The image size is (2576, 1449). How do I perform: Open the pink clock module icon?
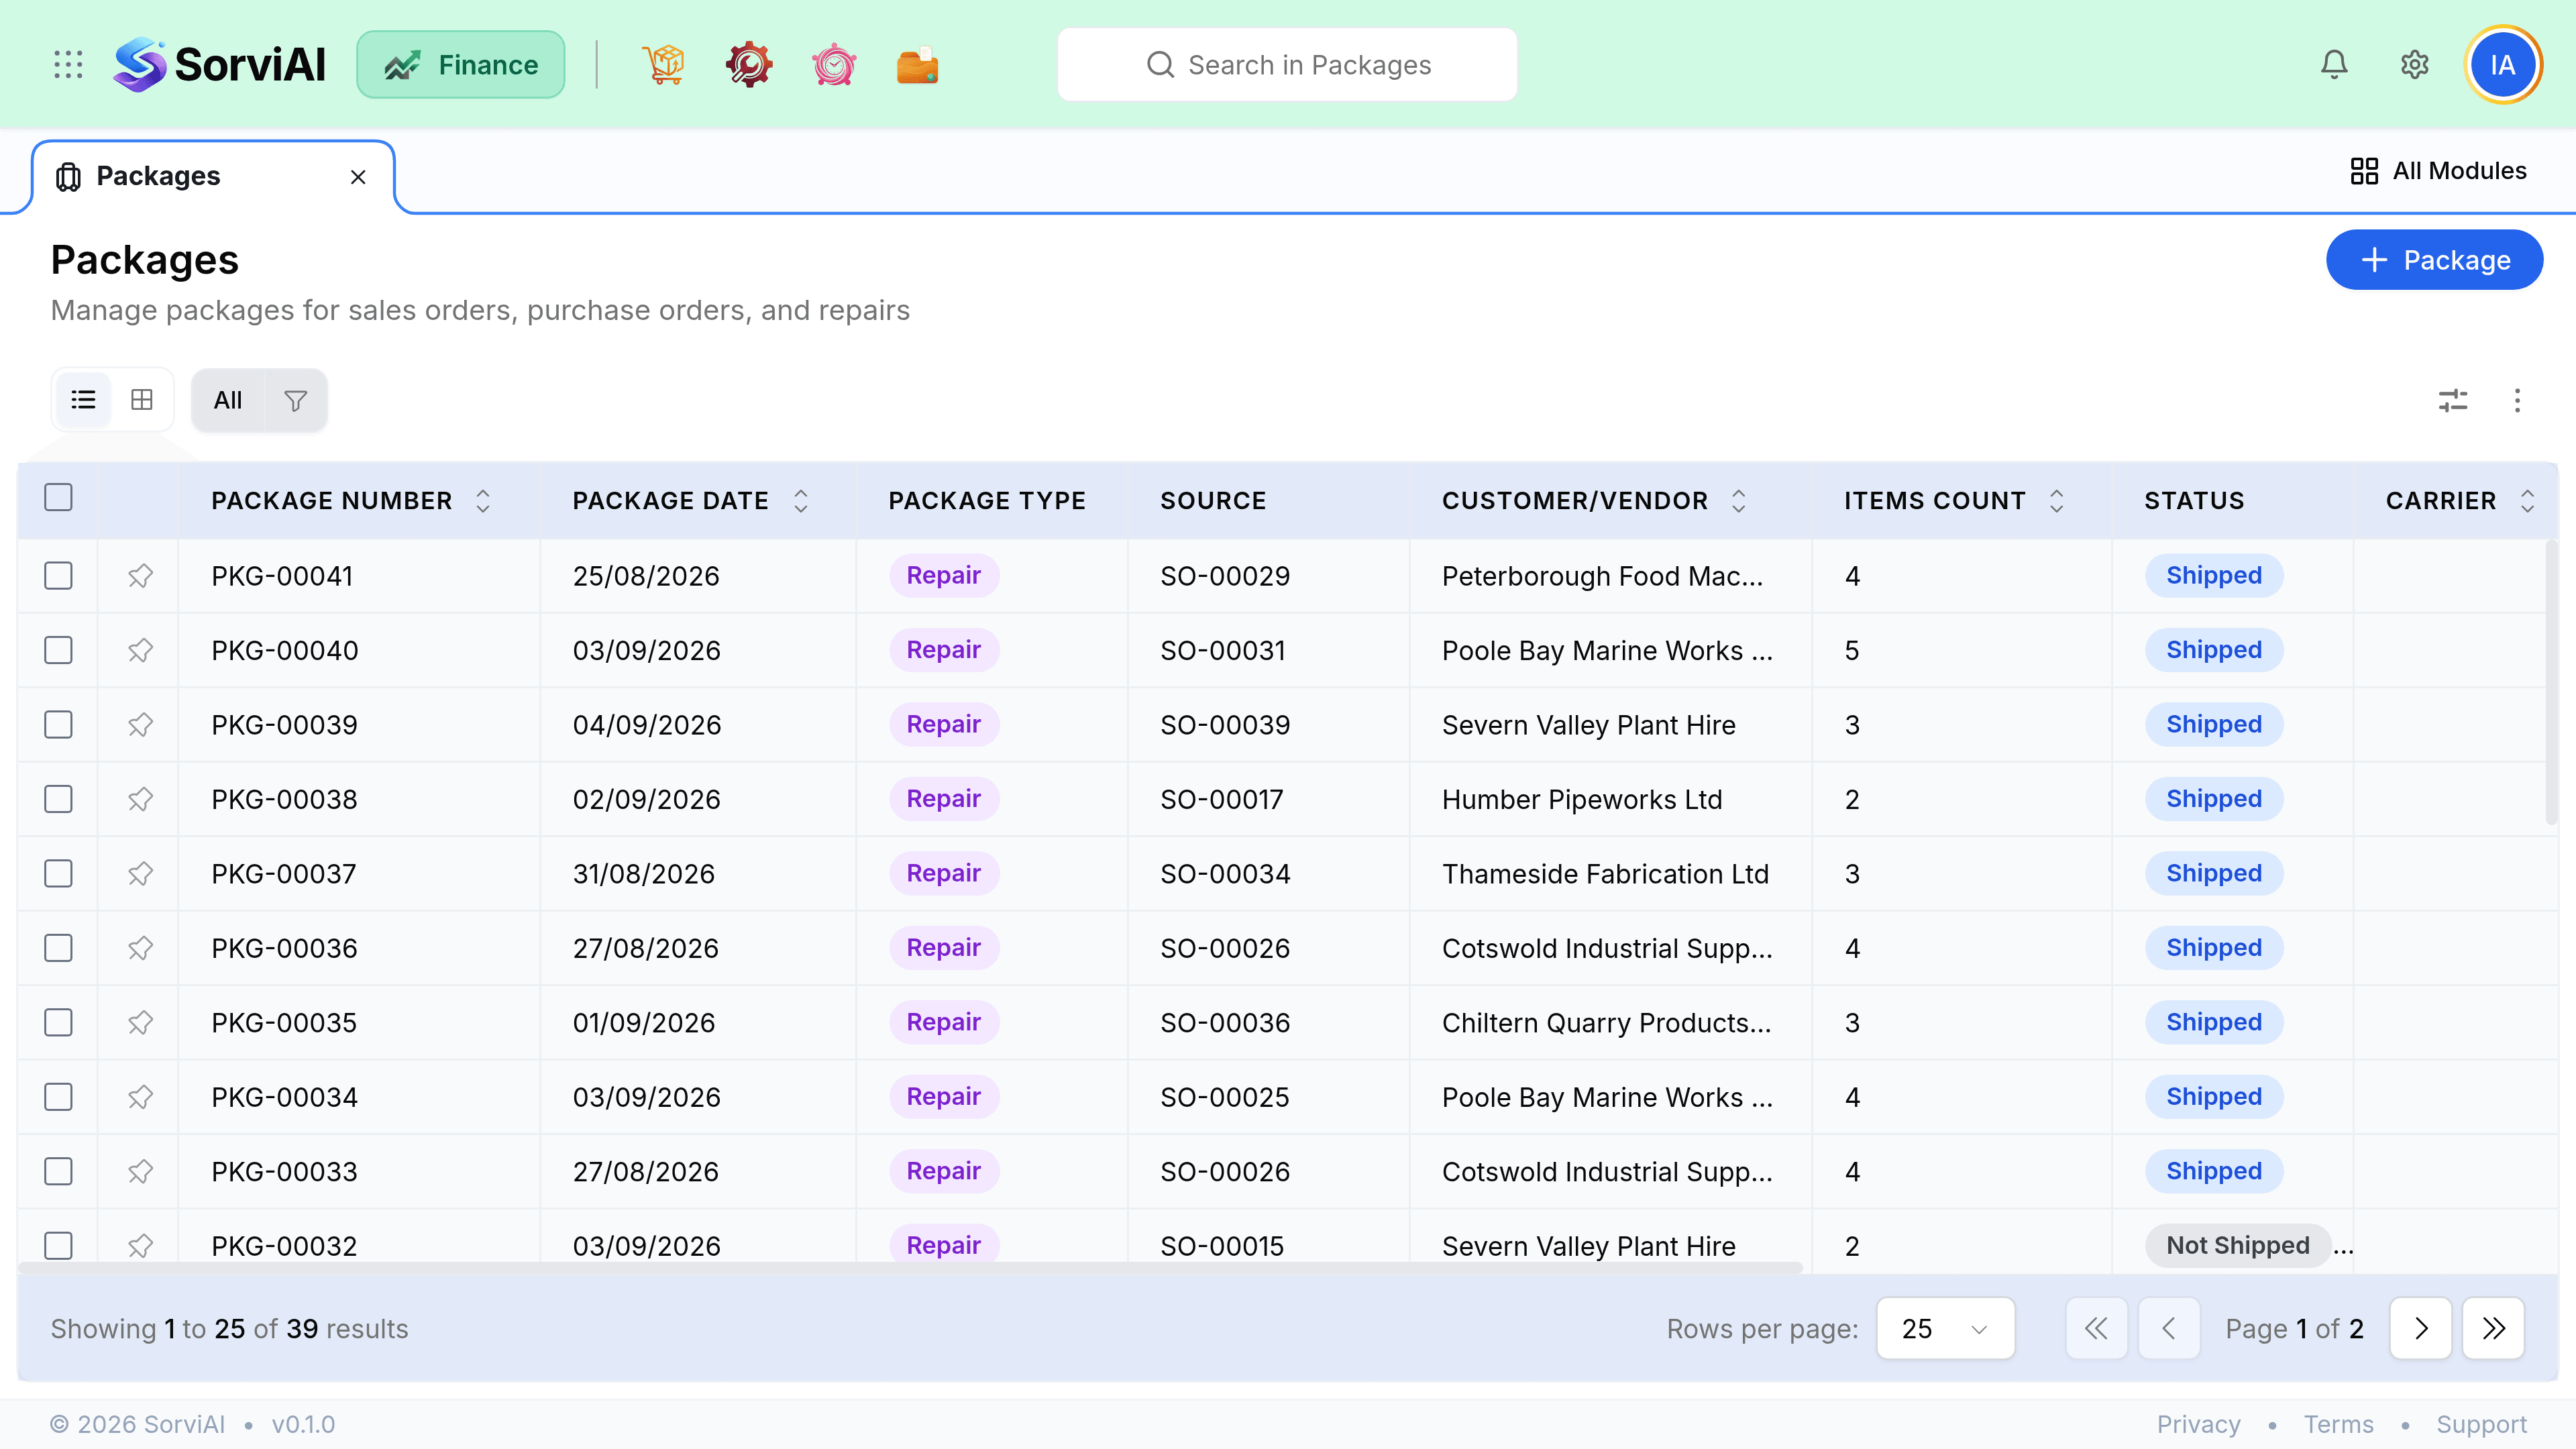pyautogui.click(x=834, y=65)
